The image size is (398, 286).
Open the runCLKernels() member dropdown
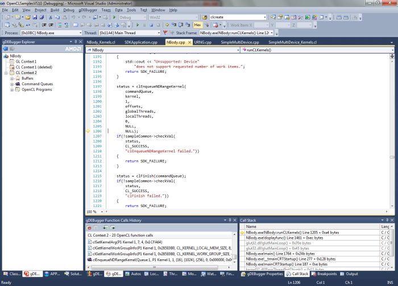[392, 50]
